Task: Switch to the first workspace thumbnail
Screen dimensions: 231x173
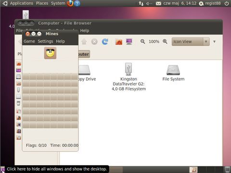Action: [193, 170]
